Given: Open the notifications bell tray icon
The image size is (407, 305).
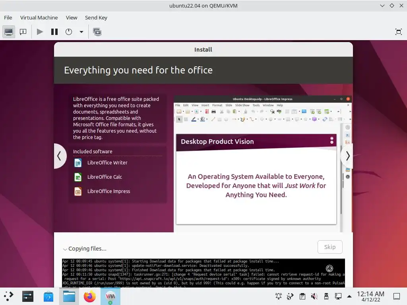Looking at the screenshot, I should coord(279,296).
